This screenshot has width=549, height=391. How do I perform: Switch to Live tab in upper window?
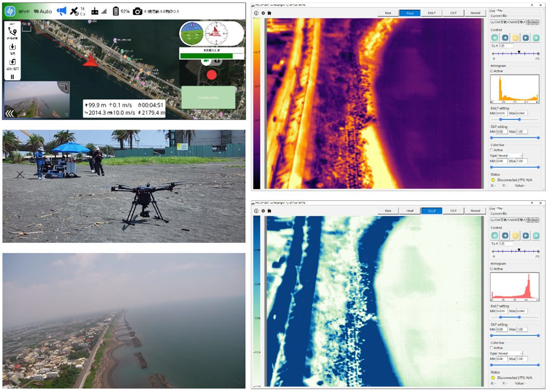[492, 10]
